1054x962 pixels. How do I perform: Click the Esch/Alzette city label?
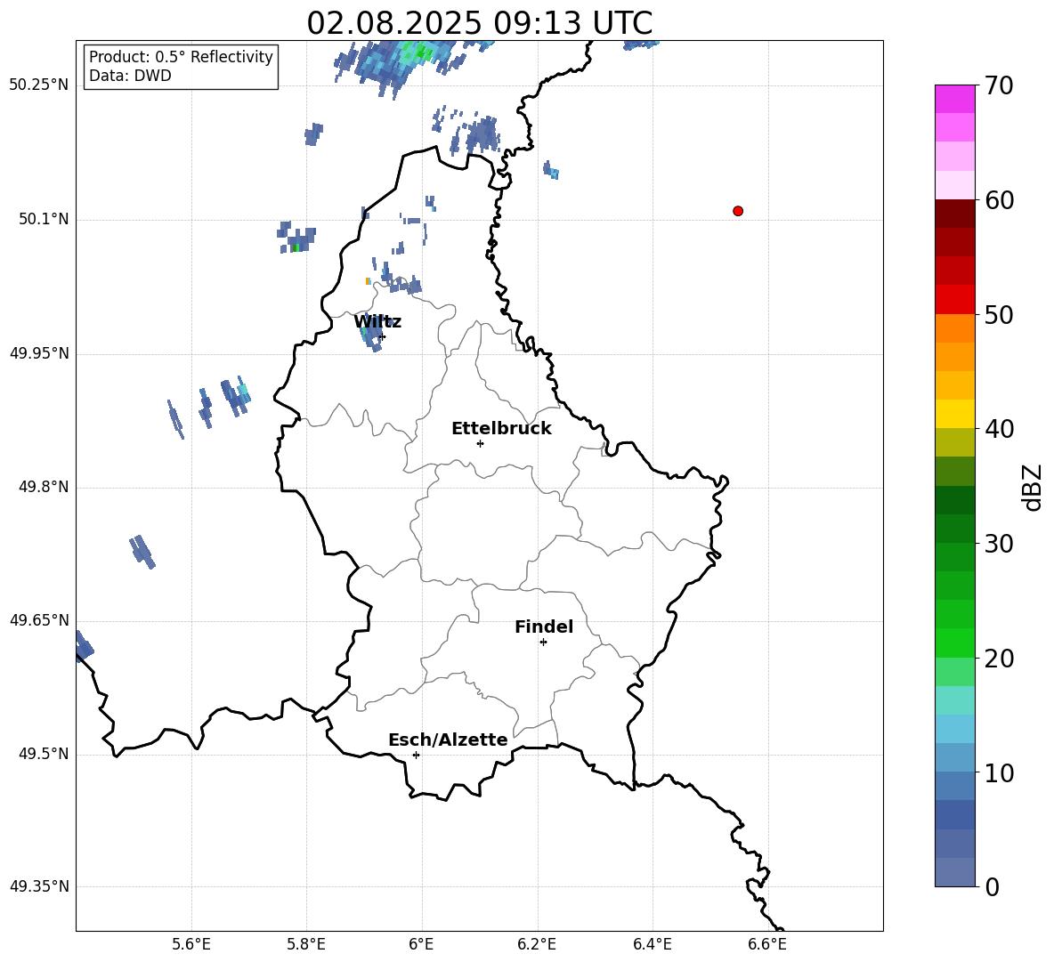click(448, 740)
